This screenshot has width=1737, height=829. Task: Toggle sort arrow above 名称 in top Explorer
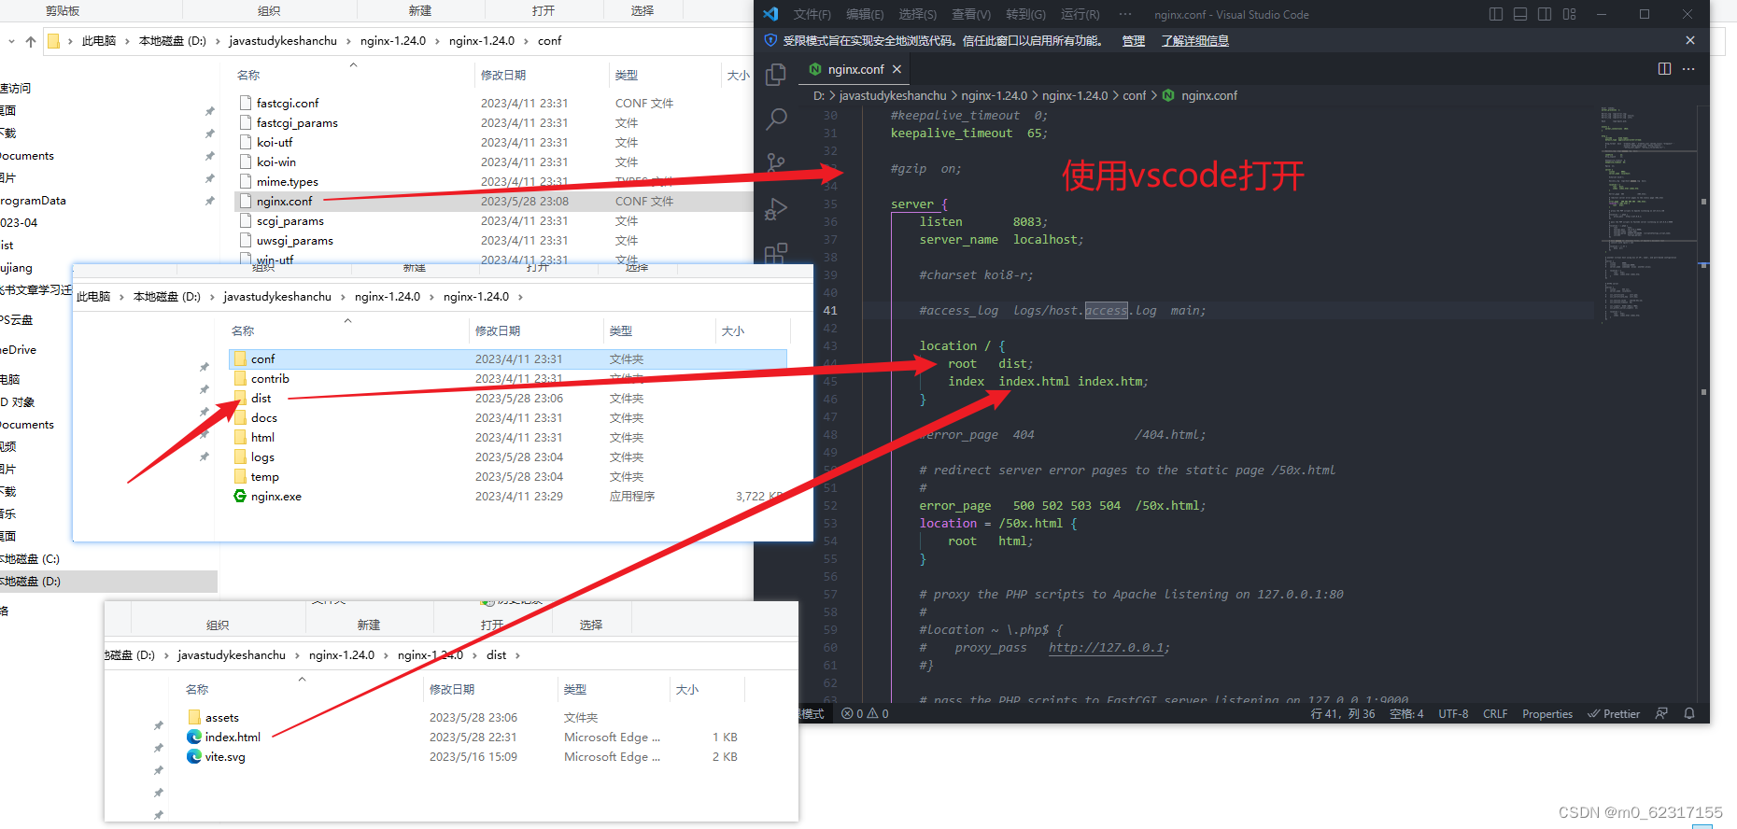(353, 64)
